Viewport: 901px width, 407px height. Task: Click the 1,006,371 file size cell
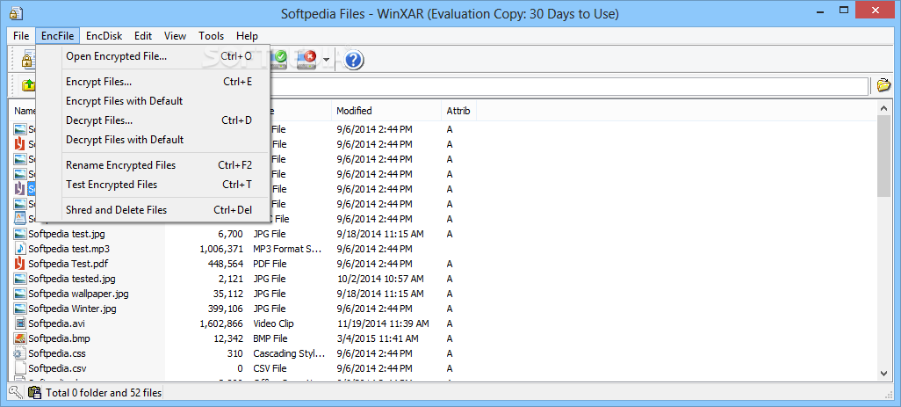point(221,249)
